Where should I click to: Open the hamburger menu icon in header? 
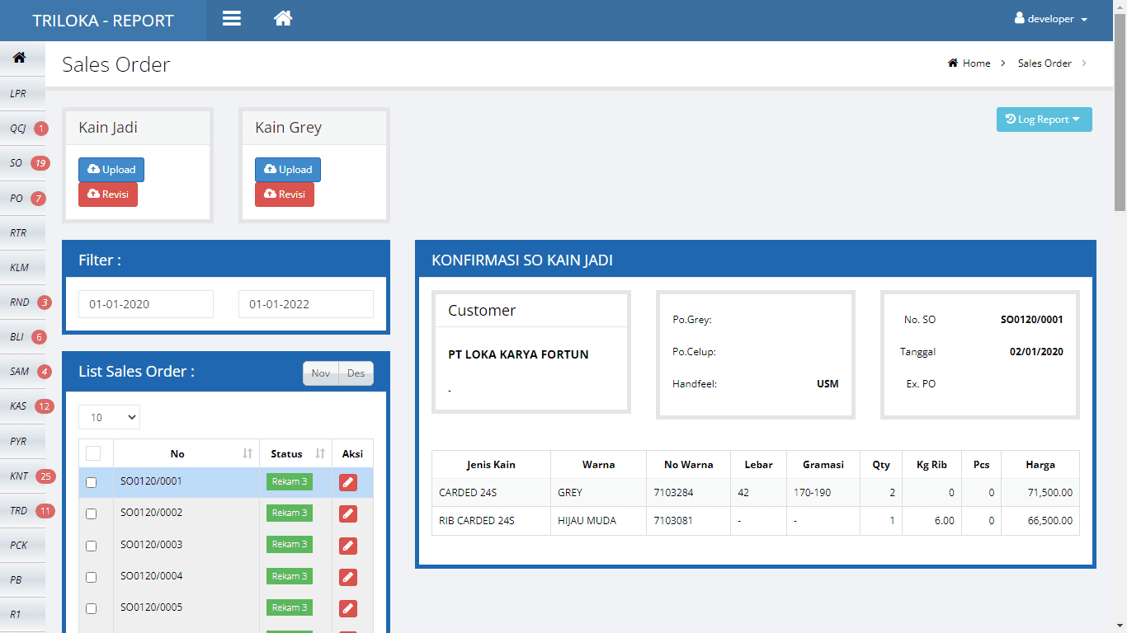click(x=232, y=18)
